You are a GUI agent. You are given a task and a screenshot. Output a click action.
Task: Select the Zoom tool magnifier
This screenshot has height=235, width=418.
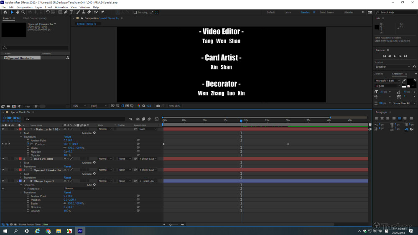click(x=22, y=12)
